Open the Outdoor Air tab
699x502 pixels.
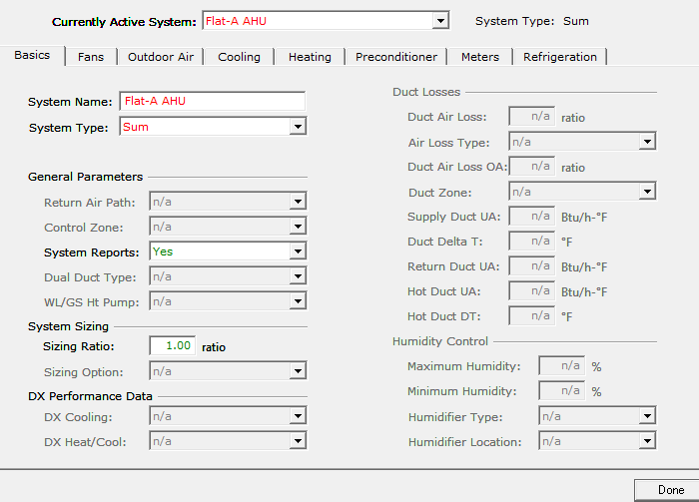160,57
